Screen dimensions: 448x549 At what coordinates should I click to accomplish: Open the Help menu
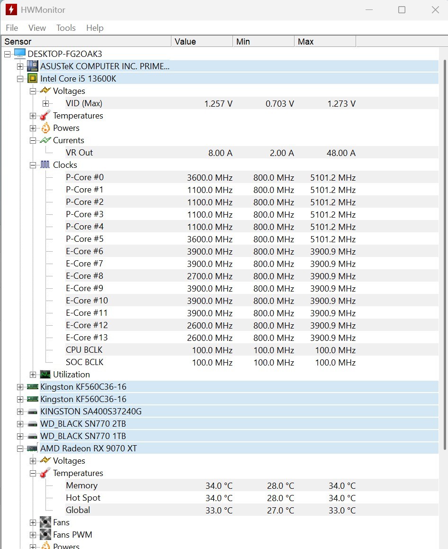point(95,27)
